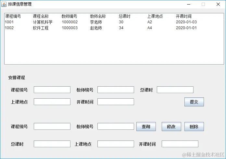Click teacher number 1000002
This screenshot has width=226, height=159.
[x=70, y=22]
